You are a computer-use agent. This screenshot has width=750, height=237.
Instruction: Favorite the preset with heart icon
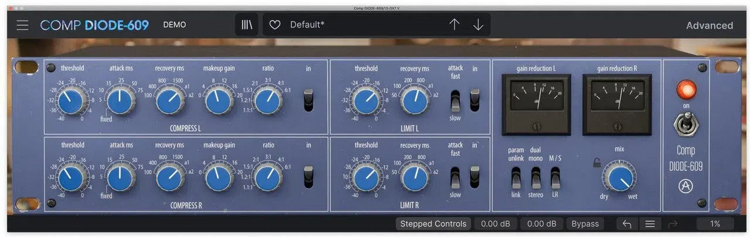click(x=274, y=25)
